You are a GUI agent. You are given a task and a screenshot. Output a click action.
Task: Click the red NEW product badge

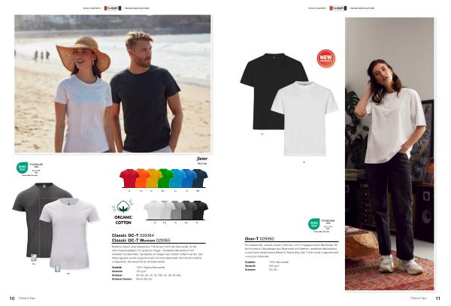point(326,59)
